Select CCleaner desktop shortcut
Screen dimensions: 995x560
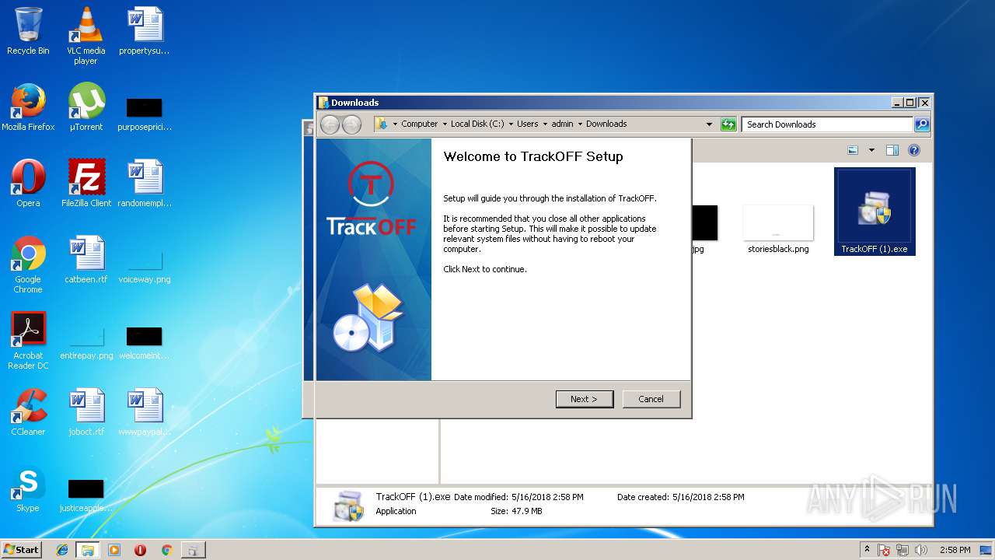pyautogui.click(x=28, y=412)
